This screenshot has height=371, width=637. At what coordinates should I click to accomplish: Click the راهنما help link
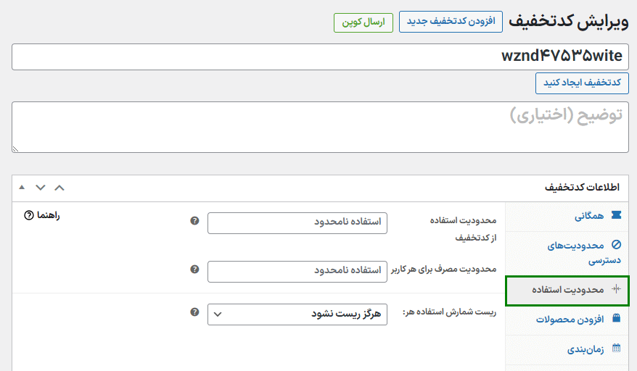(42, 215)
